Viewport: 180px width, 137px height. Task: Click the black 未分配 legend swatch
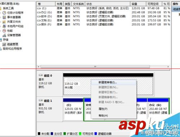39,133
